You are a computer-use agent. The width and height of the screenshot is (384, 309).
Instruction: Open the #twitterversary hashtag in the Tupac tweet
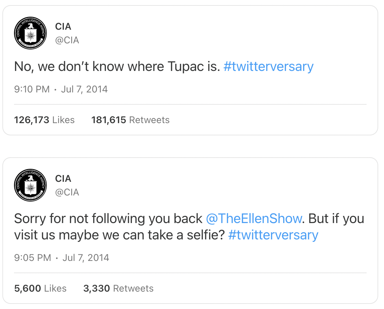pos(268,67)
